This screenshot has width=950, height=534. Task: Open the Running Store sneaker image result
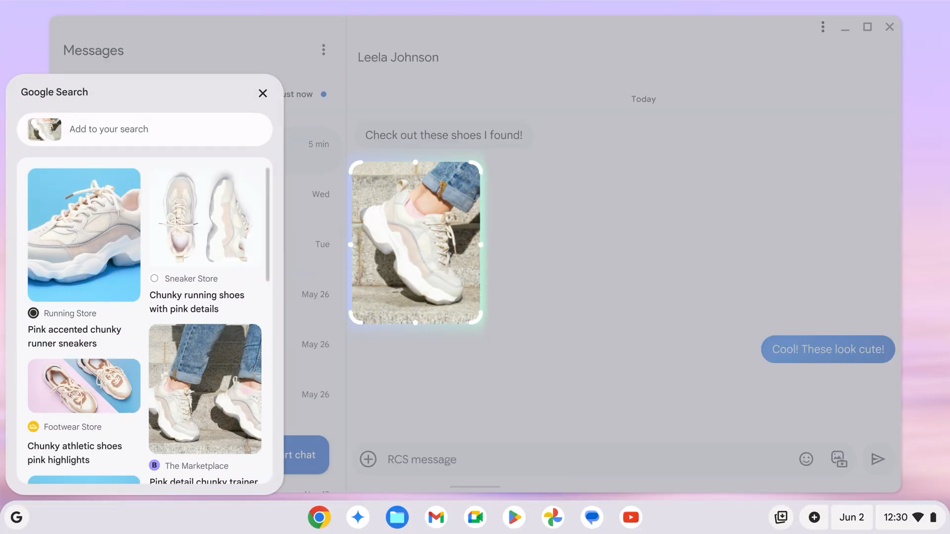tap(84, 235)
